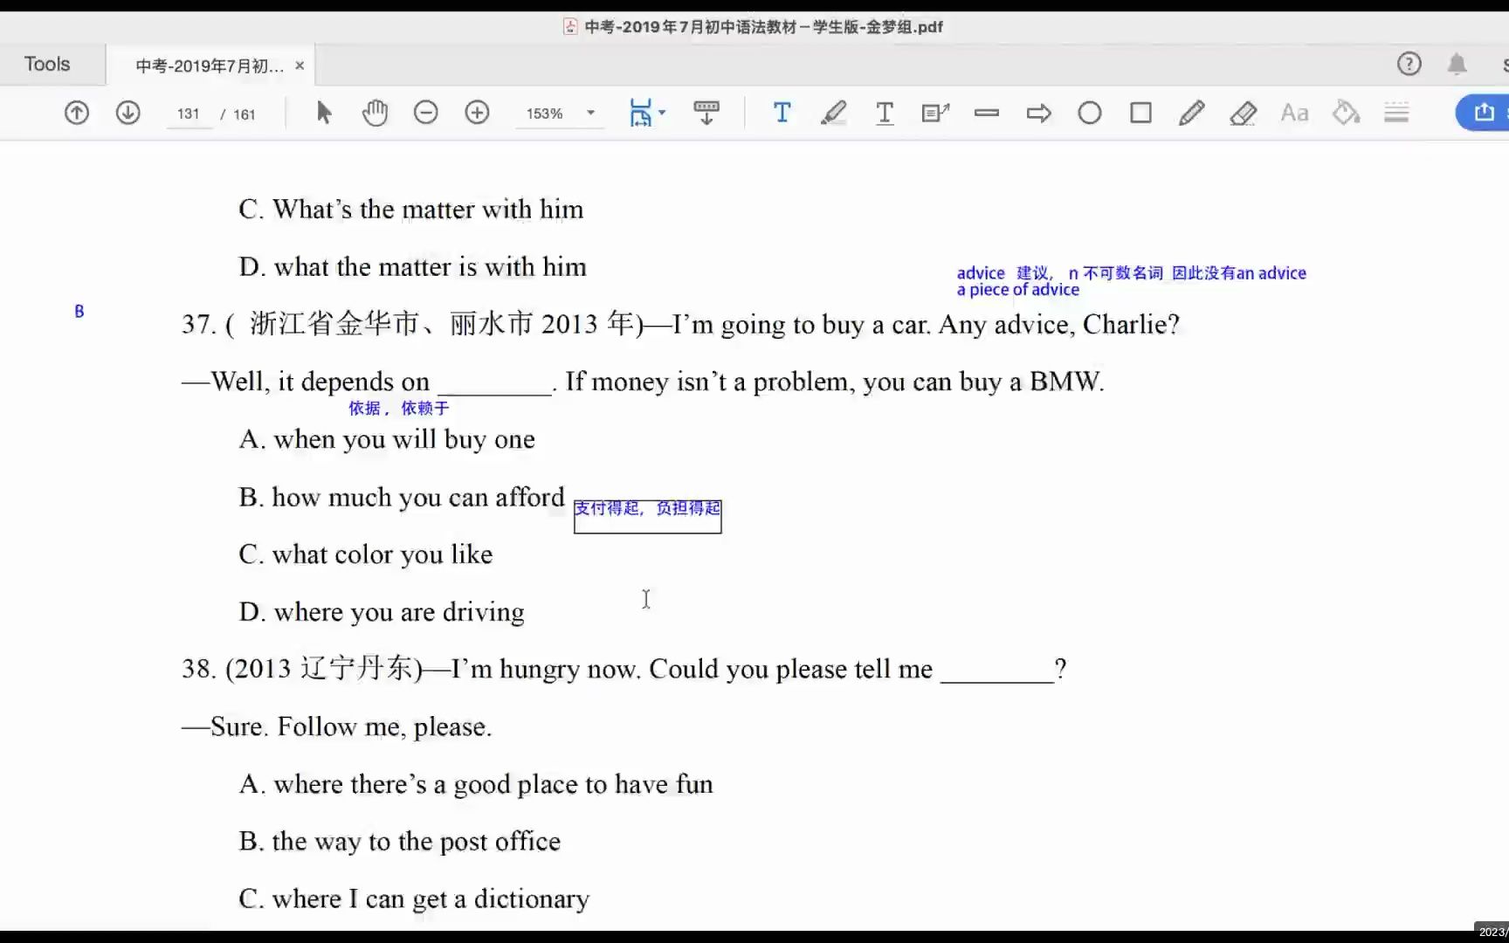Click the blue B answer annotation
The width and height of the screenshot is (1509, 943).
[79, 311]
